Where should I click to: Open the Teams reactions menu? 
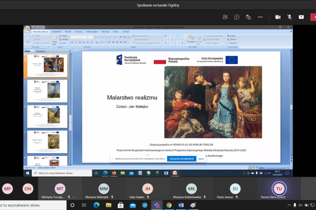click(248, 17)
